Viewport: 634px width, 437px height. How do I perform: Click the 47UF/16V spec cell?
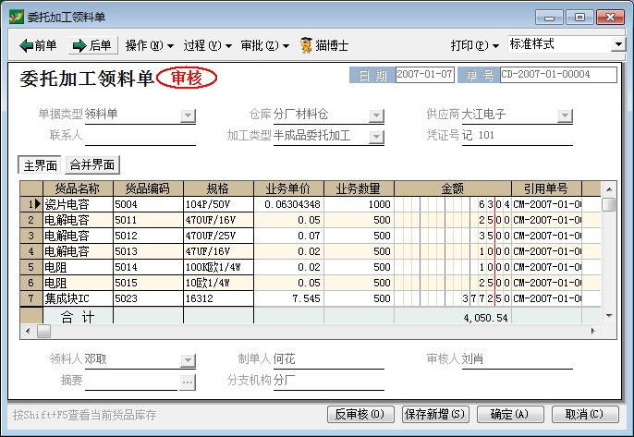click(x=218, y=251)
